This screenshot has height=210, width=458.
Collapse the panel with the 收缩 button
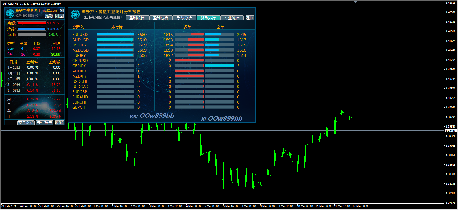click(59, 123)
